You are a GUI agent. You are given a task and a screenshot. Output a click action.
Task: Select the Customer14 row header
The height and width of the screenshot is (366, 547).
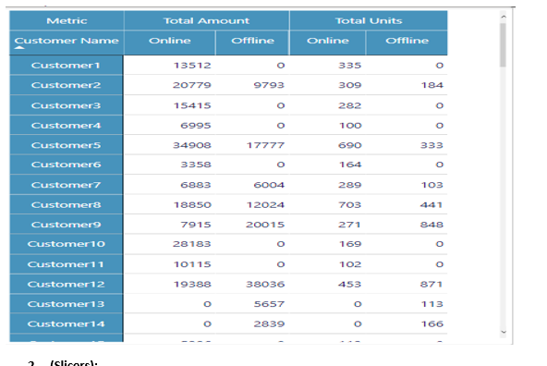(x=67, y=323)
